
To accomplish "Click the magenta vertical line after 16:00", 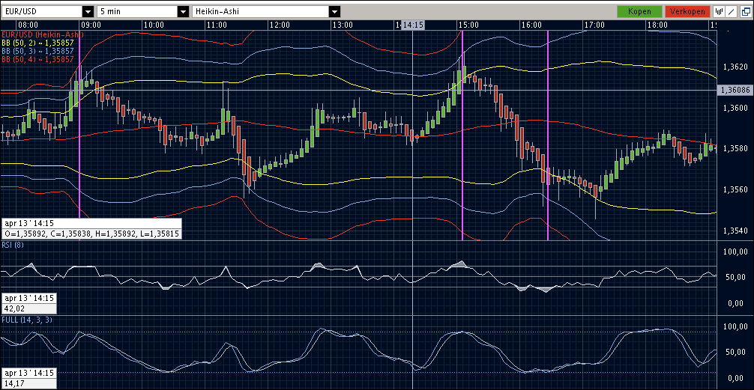I will (548, 135).
